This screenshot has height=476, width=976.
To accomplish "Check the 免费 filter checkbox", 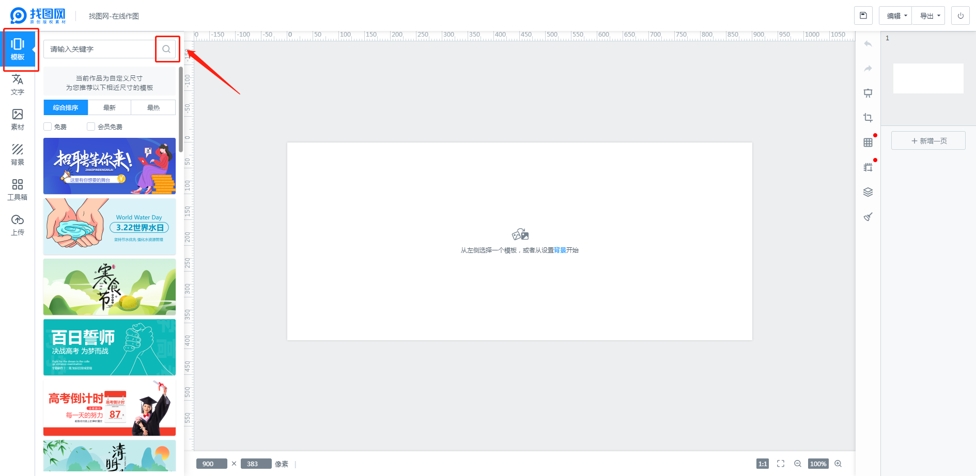I will [48, 126].
